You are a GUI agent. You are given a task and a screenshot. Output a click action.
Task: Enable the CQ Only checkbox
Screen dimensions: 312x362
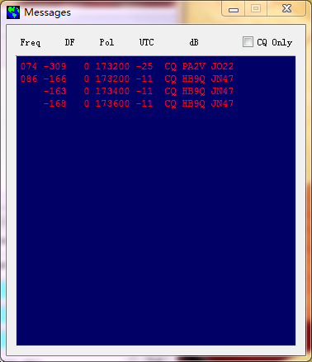248,42
